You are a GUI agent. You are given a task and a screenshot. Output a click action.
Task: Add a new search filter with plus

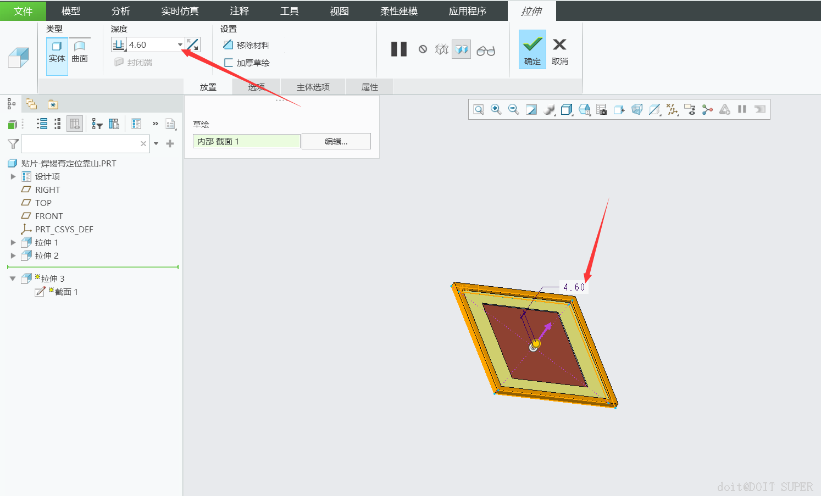[170, 144]
